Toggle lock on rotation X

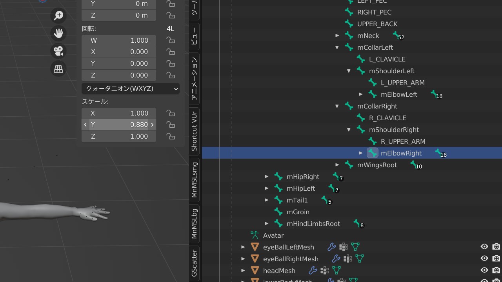171,52
